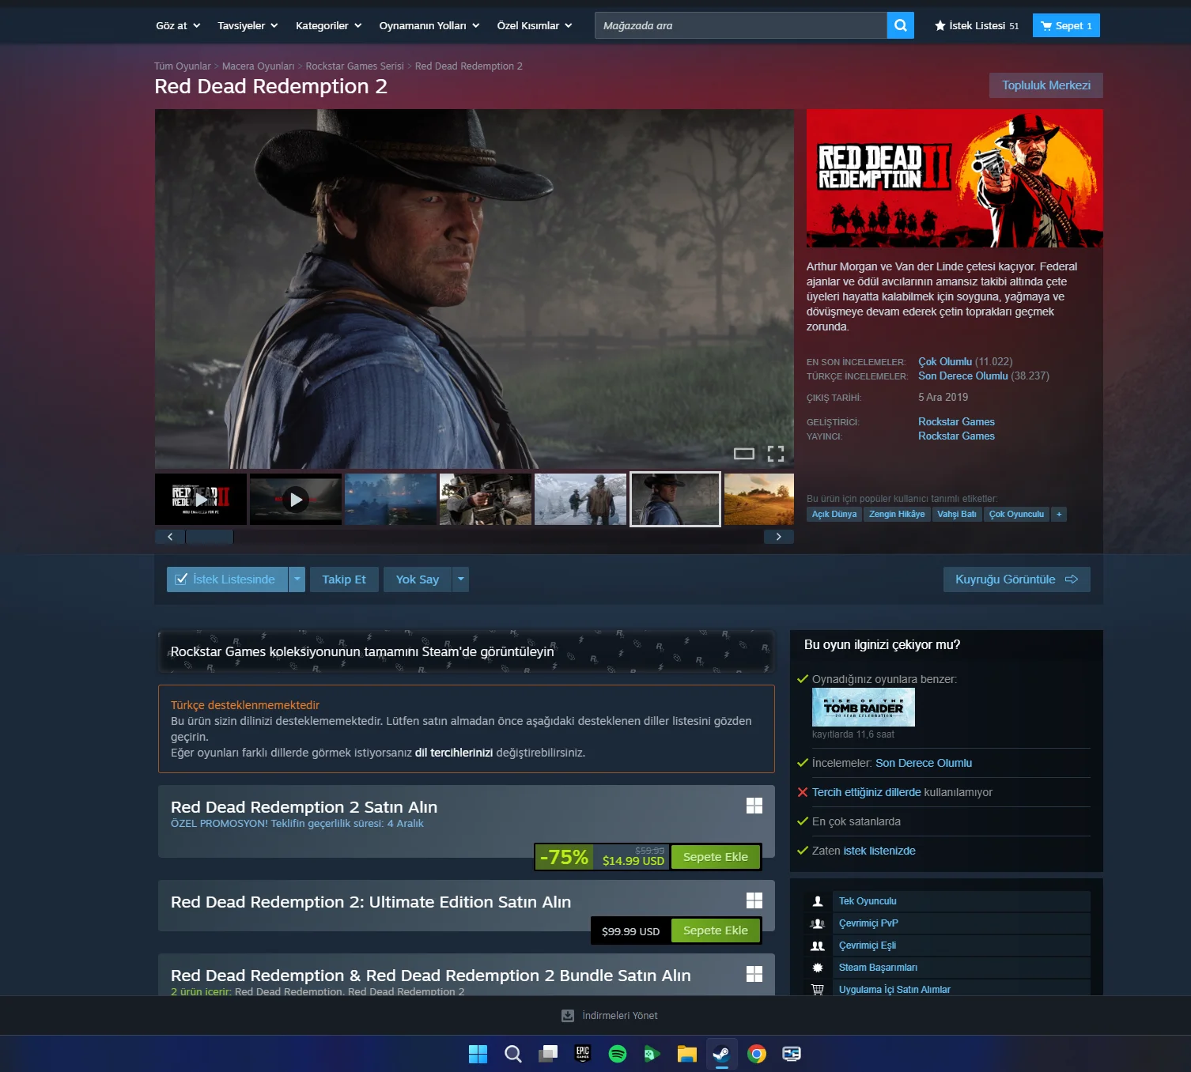
Task: Click the Steam icon on the taskbar
Action: [722, 1054]
